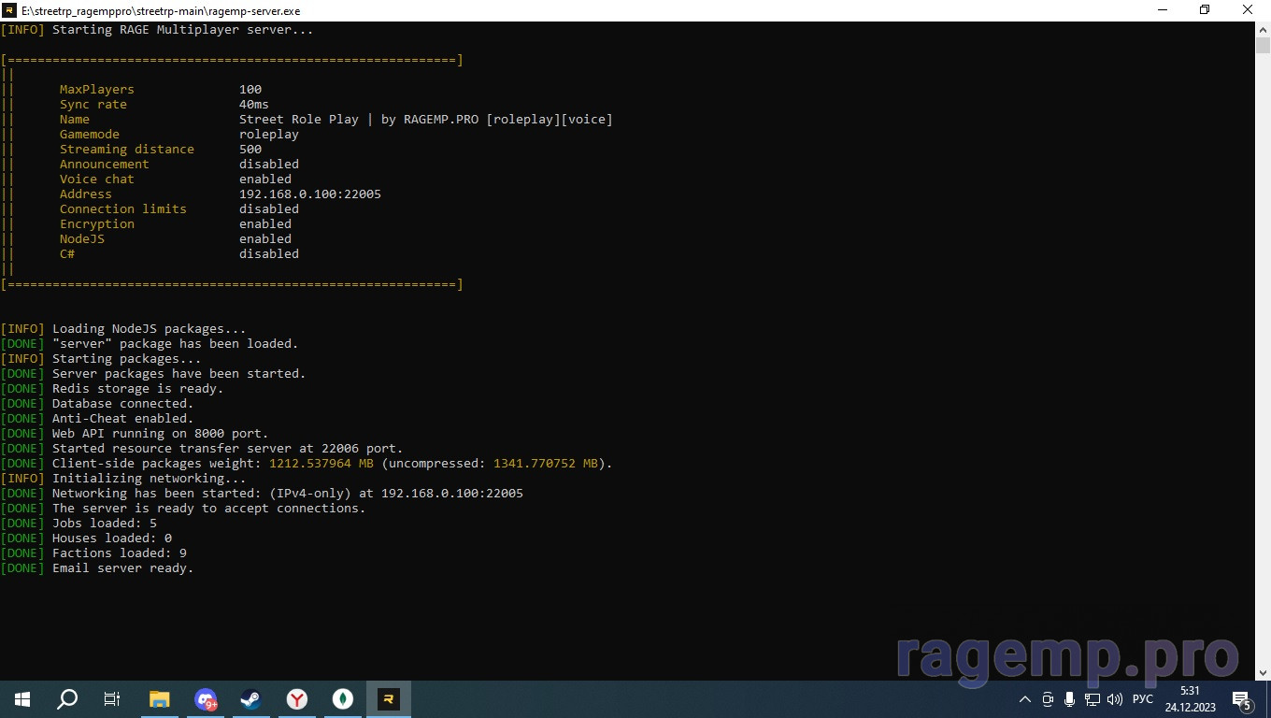This screenshot has height=718, width=1271.
Task: Switch input language РУС indicator
Action: (x=1142, y=699)
